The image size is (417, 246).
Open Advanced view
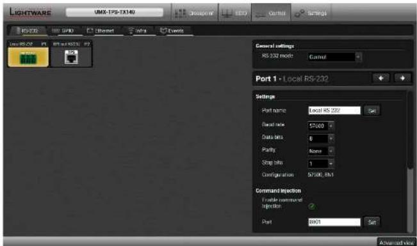[397, 242]
